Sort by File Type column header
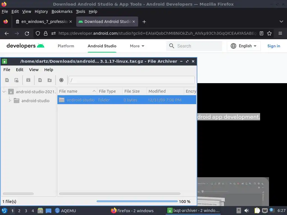The height and width of the screenshot is (215, 287). coord(110,91)
